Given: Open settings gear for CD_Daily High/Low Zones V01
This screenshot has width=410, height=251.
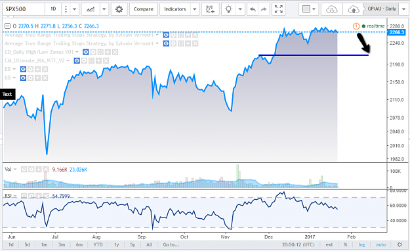Looking at the screenshot, I should click(x=93, y=52).
